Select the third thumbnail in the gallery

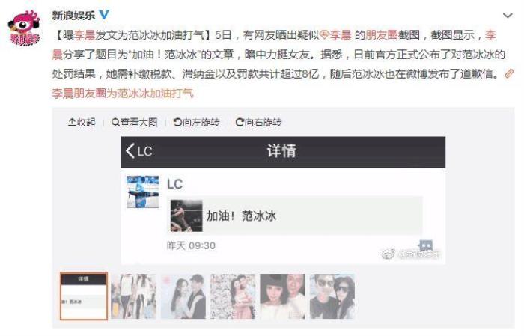(x=183, y=296)
